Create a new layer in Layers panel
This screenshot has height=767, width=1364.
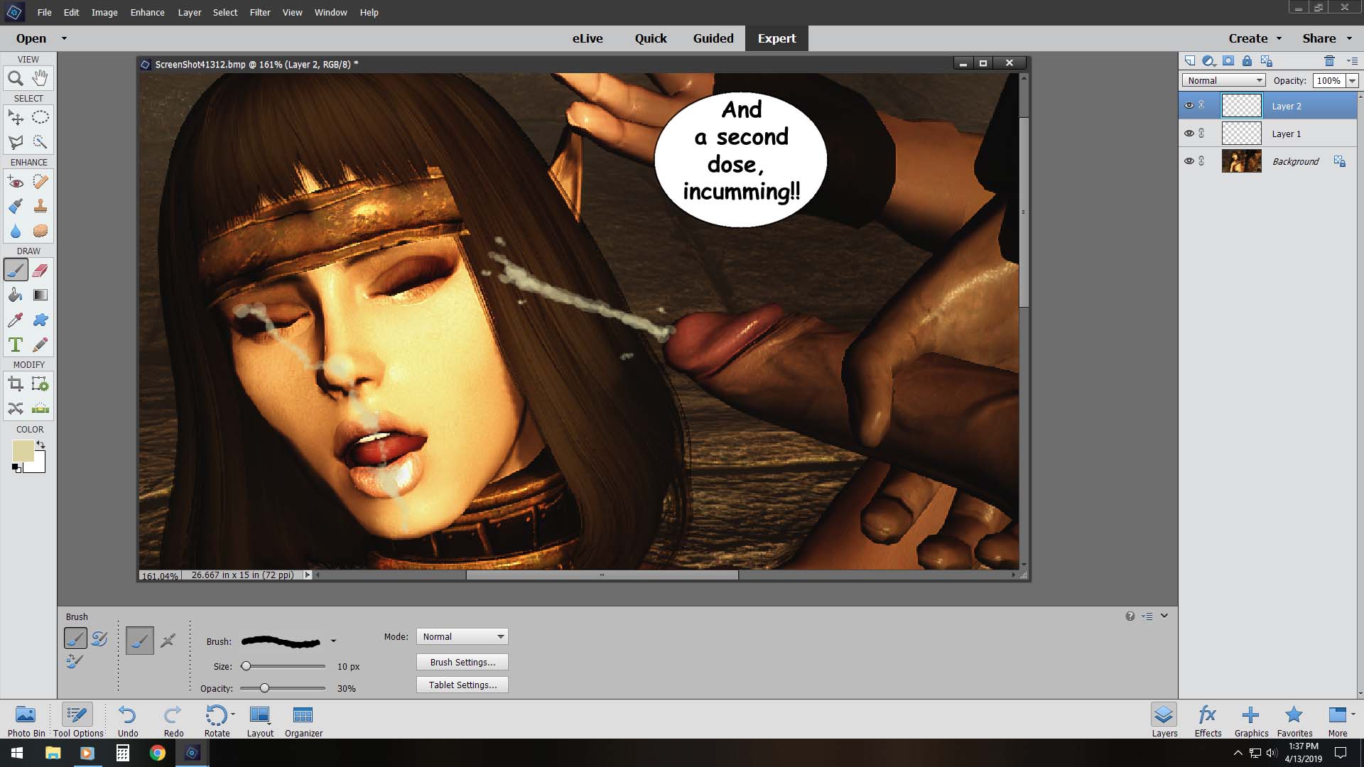1189,61
